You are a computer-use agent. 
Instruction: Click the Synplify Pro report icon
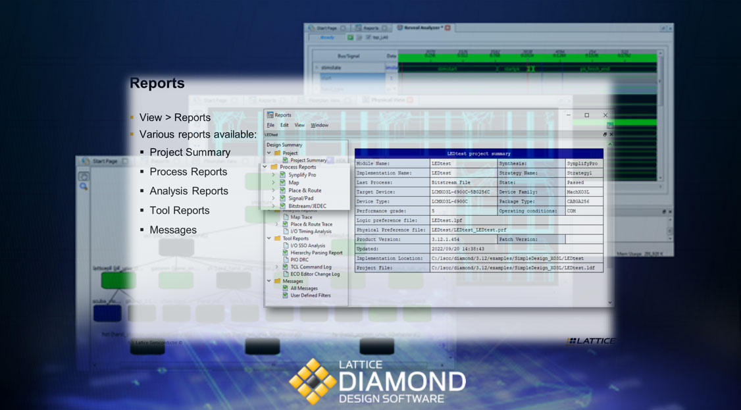coord(282,175)
